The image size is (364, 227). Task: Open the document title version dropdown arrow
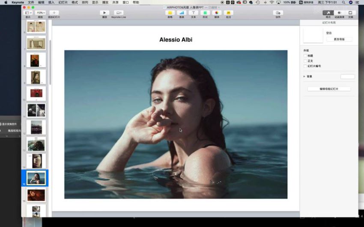[219, 7]
